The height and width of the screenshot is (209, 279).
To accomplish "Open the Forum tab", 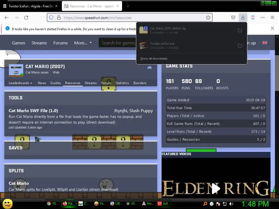I will pos(106,83).
